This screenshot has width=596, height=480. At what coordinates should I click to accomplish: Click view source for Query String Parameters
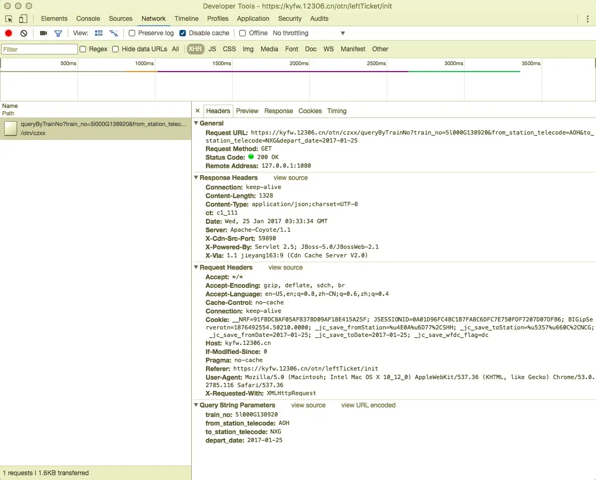308,405
